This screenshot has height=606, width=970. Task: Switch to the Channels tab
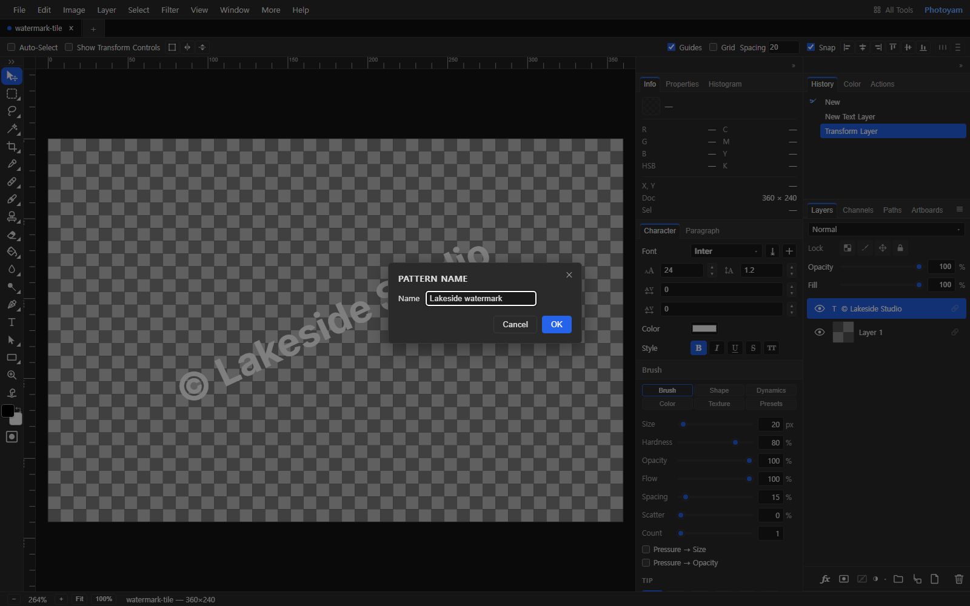(858, 210)
